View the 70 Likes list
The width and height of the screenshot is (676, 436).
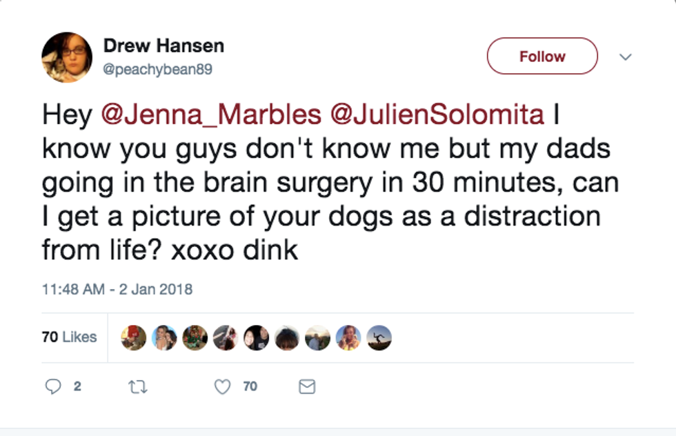69,337
